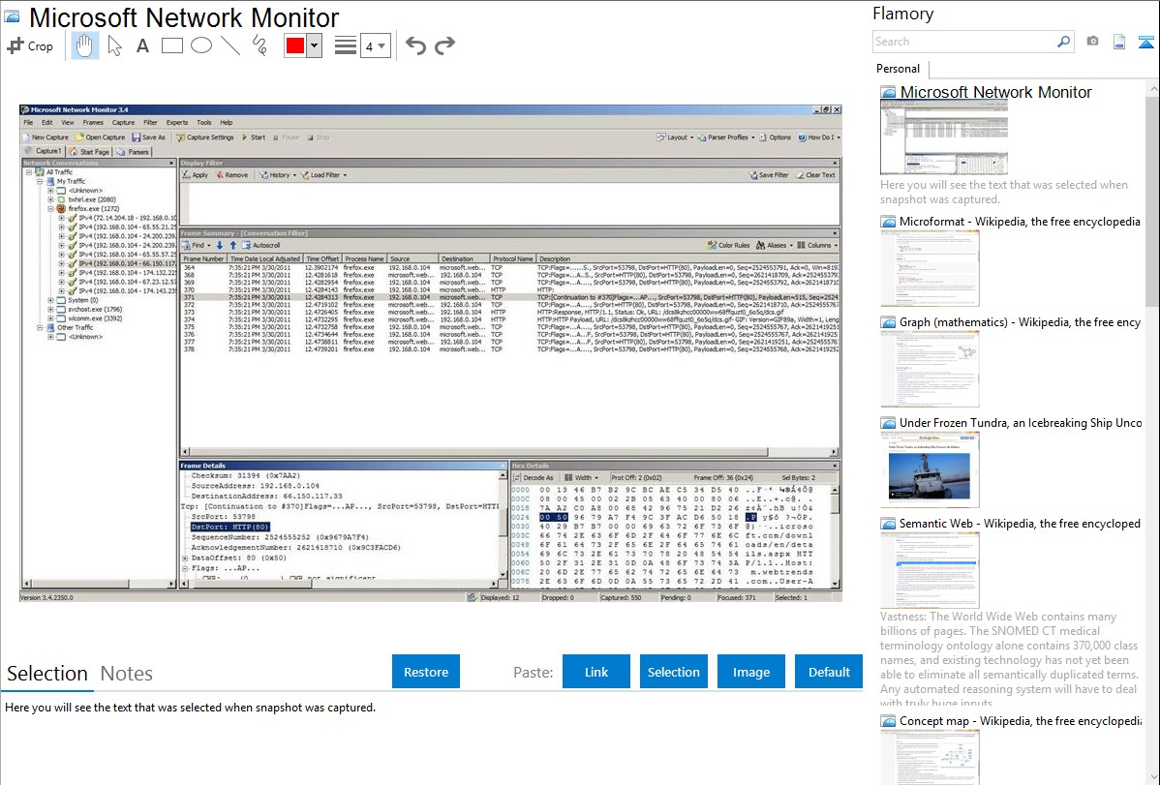Click the document page icon in Flamory panel
Screen dimensions: 1160x785
click(x=1119, y=42)
